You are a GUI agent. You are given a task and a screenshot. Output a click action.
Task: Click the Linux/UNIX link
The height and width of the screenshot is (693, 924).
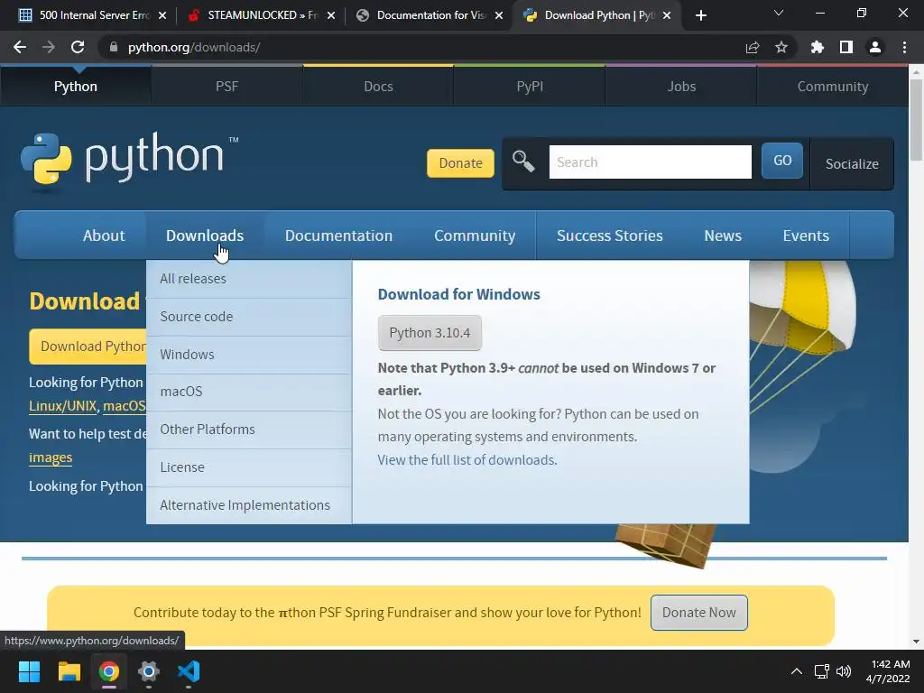pos(62,406)
